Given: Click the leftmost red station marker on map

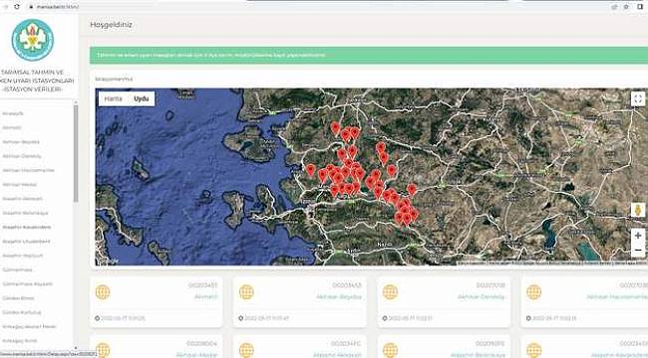Looking at the screenshot, I should pos(310,170).
